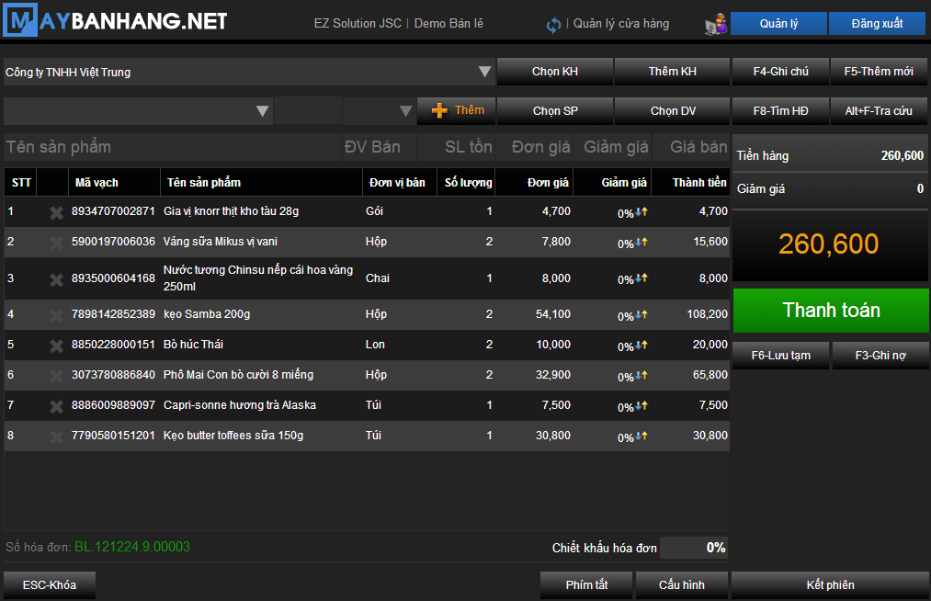Click the user avatar icon
931x601 pixels.
point(715,25)
